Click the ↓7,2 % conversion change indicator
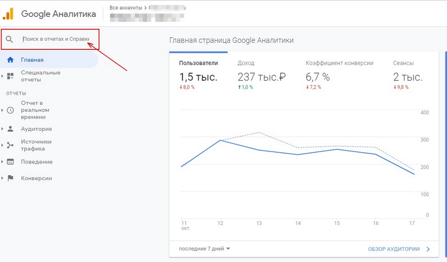447x262 pixels. tap(313, 87)
